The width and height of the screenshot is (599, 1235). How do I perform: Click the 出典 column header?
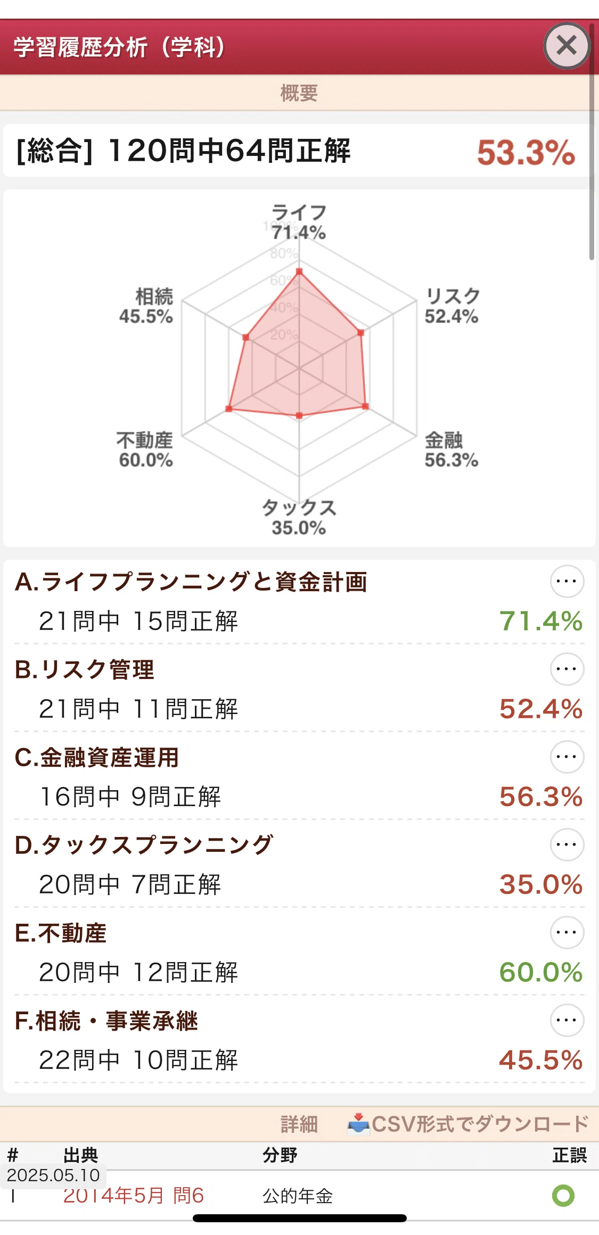coord(81,1155)
